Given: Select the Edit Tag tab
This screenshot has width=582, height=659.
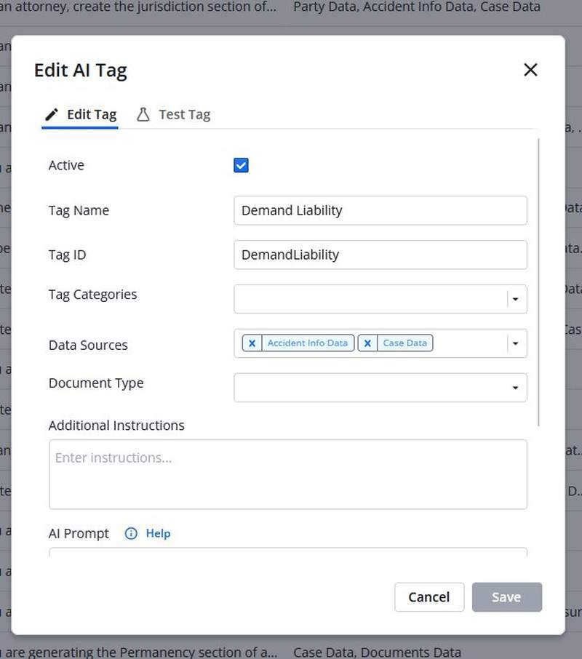Looking at the screenshot, I should 91,114.
